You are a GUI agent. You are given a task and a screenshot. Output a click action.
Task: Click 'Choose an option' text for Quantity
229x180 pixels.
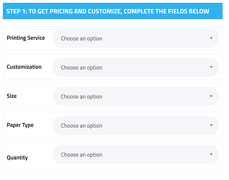[x=82, y=155]
